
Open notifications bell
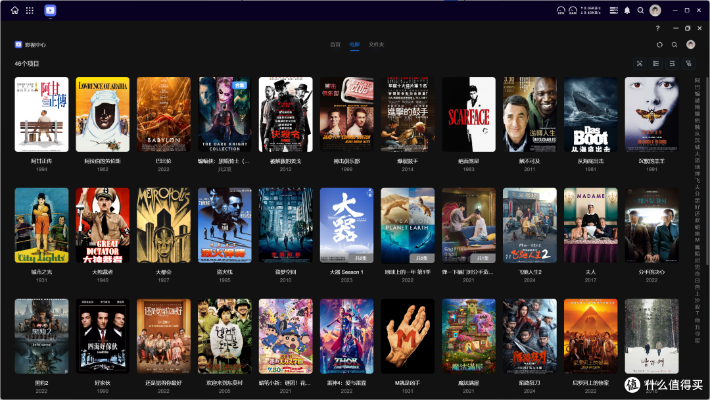coord(627,10)
